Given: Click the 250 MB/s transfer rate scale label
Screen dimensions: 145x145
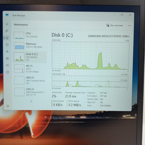Looking at the screenshot, I should [x=124, y=75].
